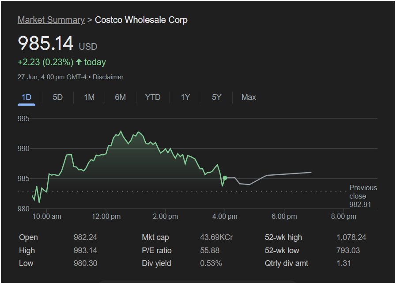Click the Costco Wholesale Corp title
The width and height of the screenshot is (396, 284).
point(141,20)
